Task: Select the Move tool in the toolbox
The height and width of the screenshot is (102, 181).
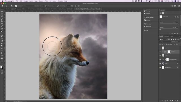Action: (2, 11)
